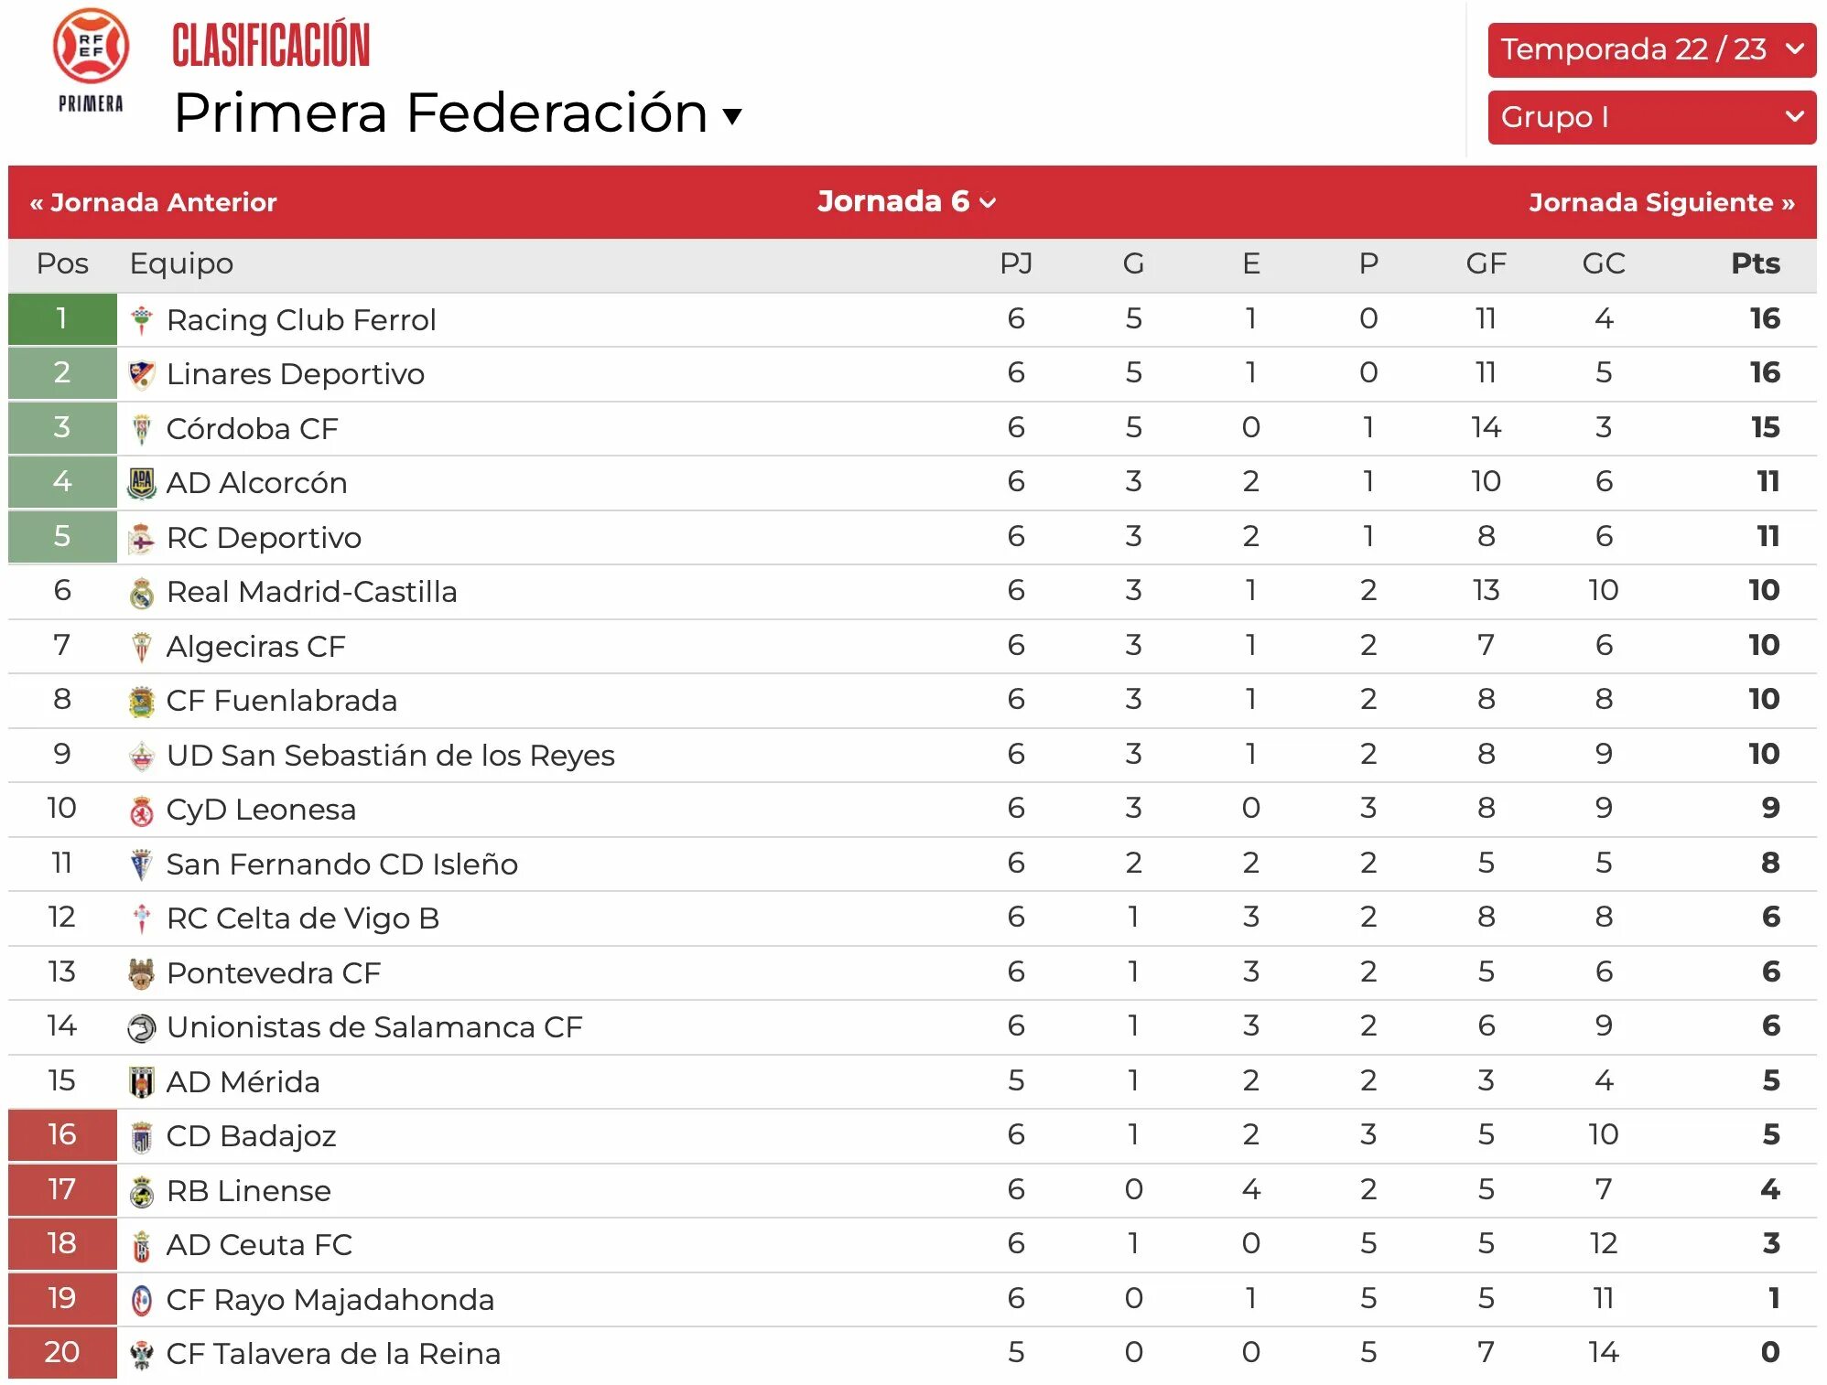1827x1385 pixels.
Task: Go to Jornada Siguiente
Action: 1661,202
